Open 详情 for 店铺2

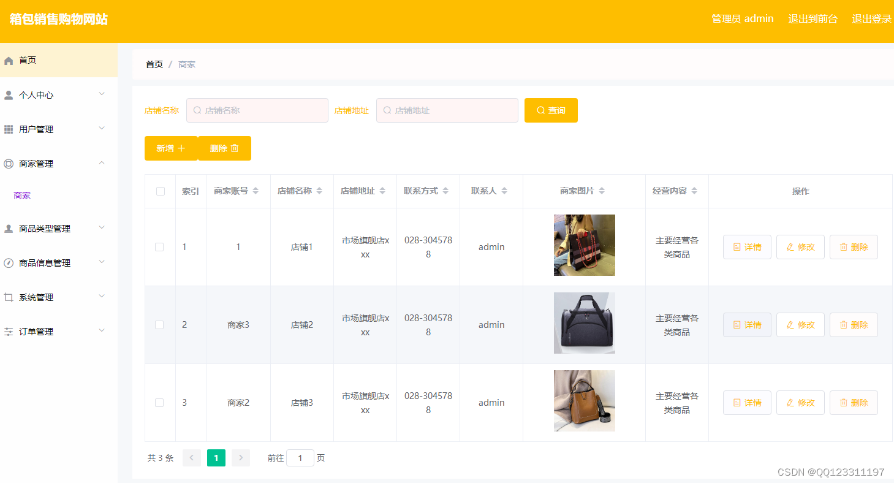747,325
